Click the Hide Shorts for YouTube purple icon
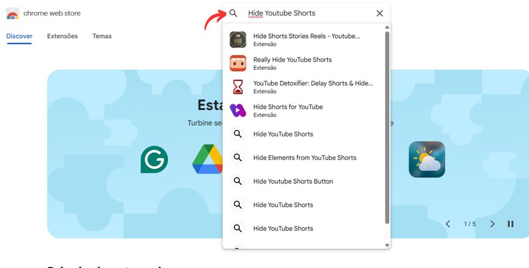The width and height of the screenshot is (529, 268). coord(238,111)
